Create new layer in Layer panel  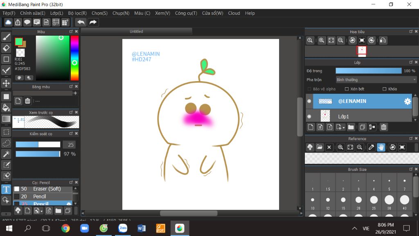[x=311, y=127]
